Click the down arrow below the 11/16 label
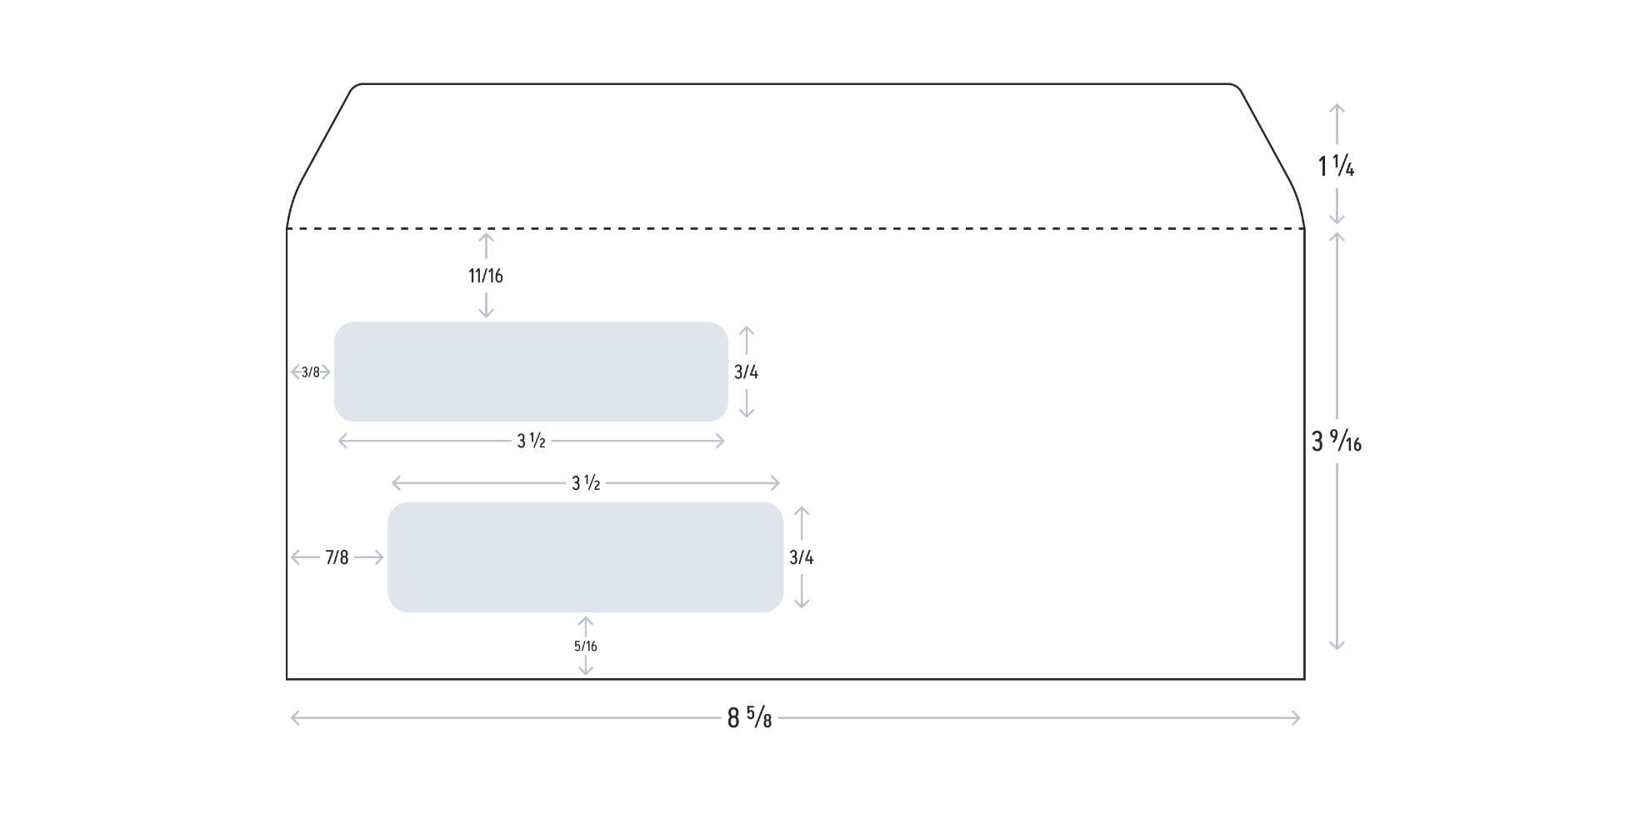 click(486, 312)
